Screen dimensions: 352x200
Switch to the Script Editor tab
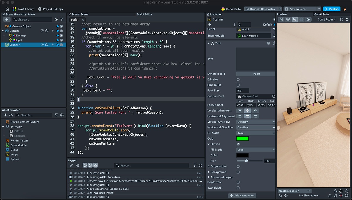[144, 14]
